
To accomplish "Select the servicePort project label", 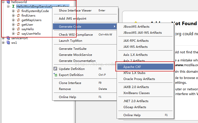I will [x=19, y=38].
